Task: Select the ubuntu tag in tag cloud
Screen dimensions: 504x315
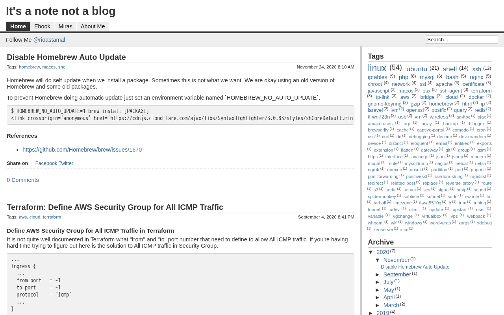Action: 417,69
